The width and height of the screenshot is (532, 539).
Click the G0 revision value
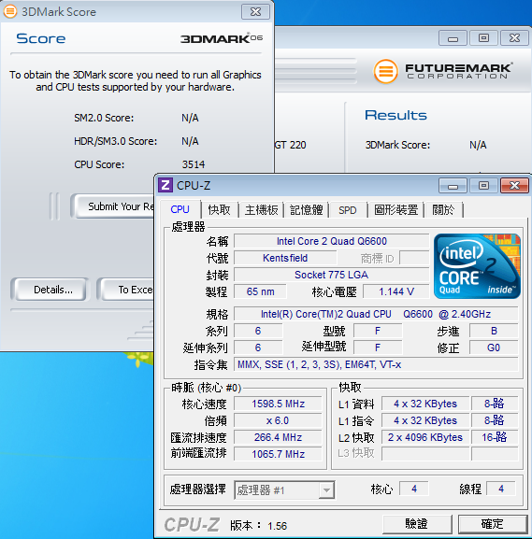494,348
